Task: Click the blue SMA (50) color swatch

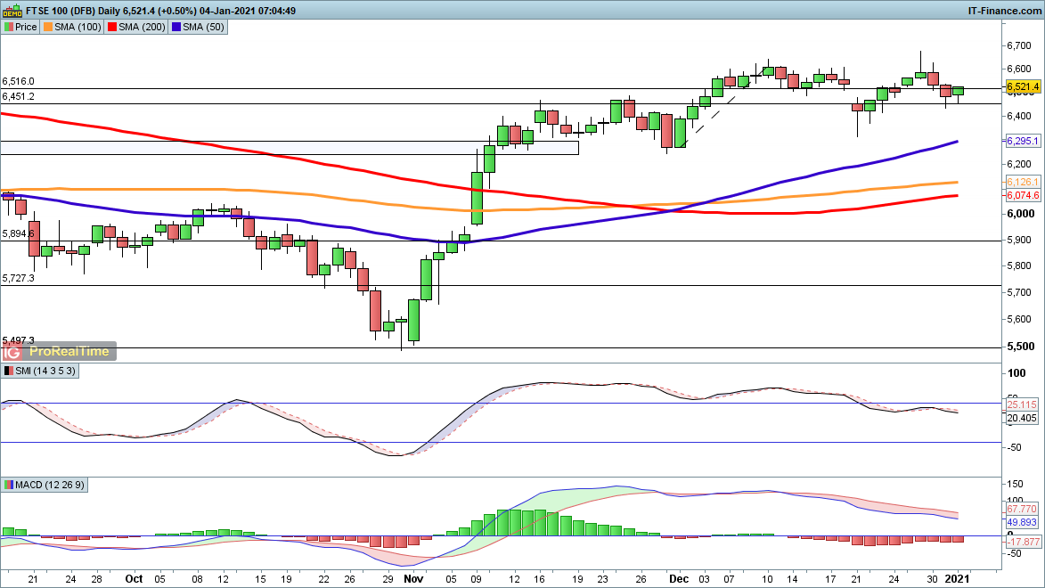Action: click(x=177, y=27)
